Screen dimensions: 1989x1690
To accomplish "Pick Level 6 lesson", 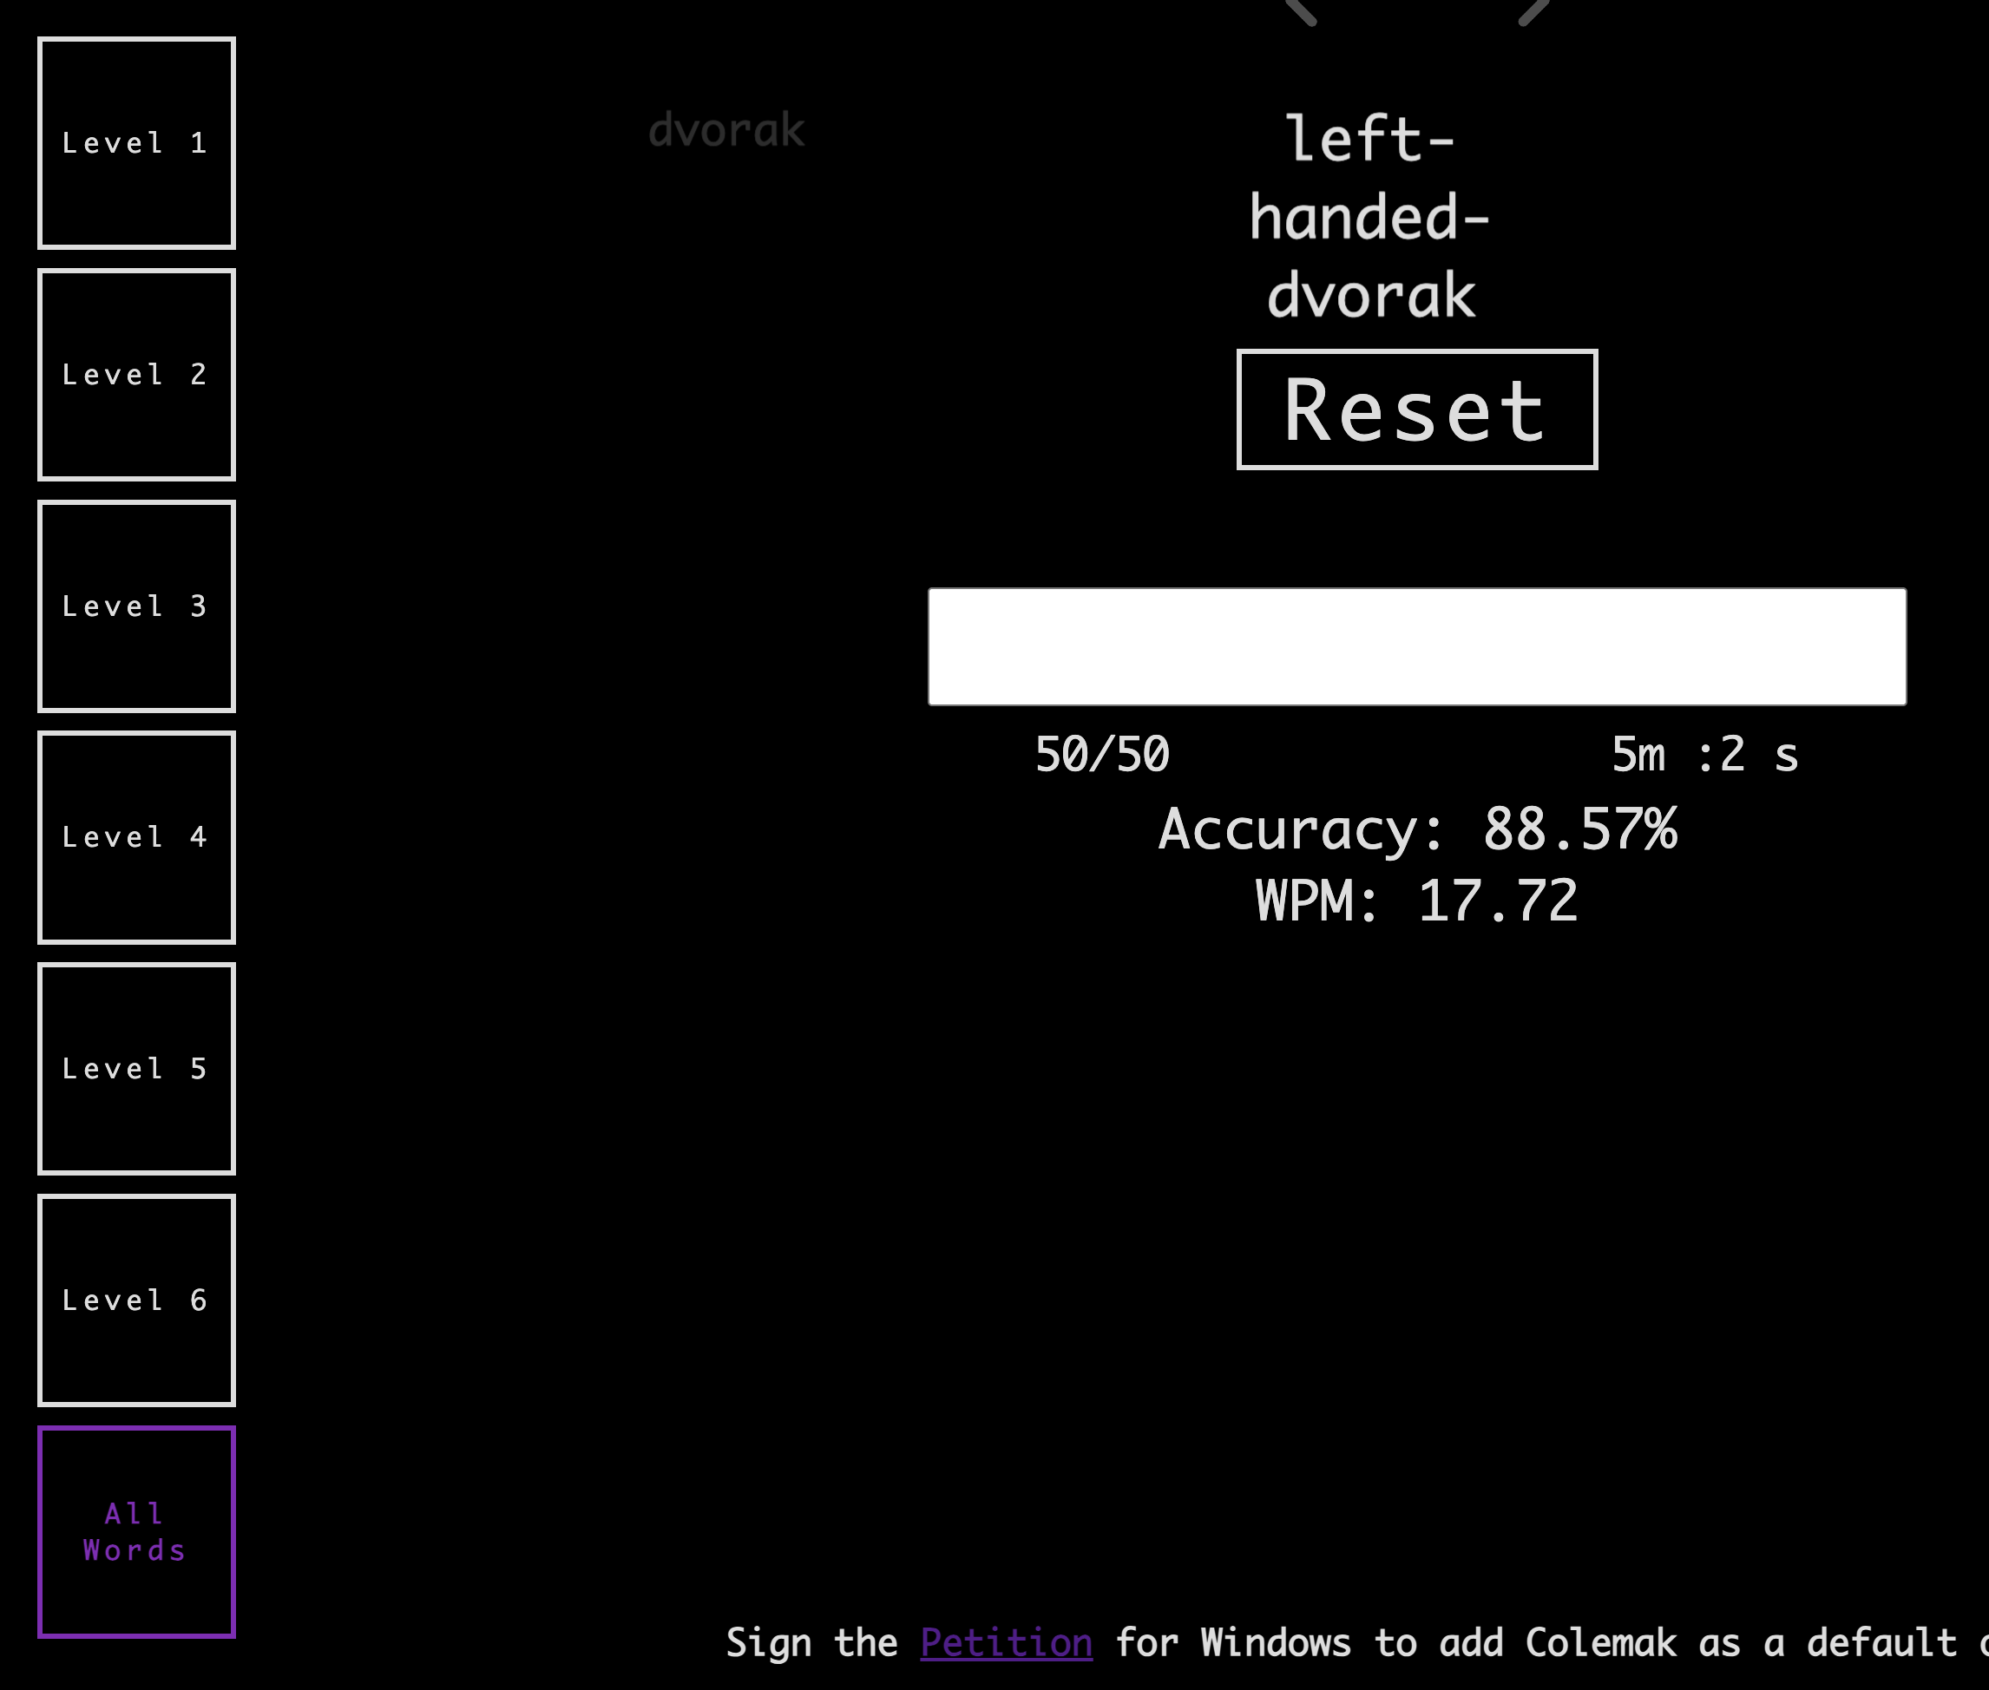I will [x=136, y=1300].
